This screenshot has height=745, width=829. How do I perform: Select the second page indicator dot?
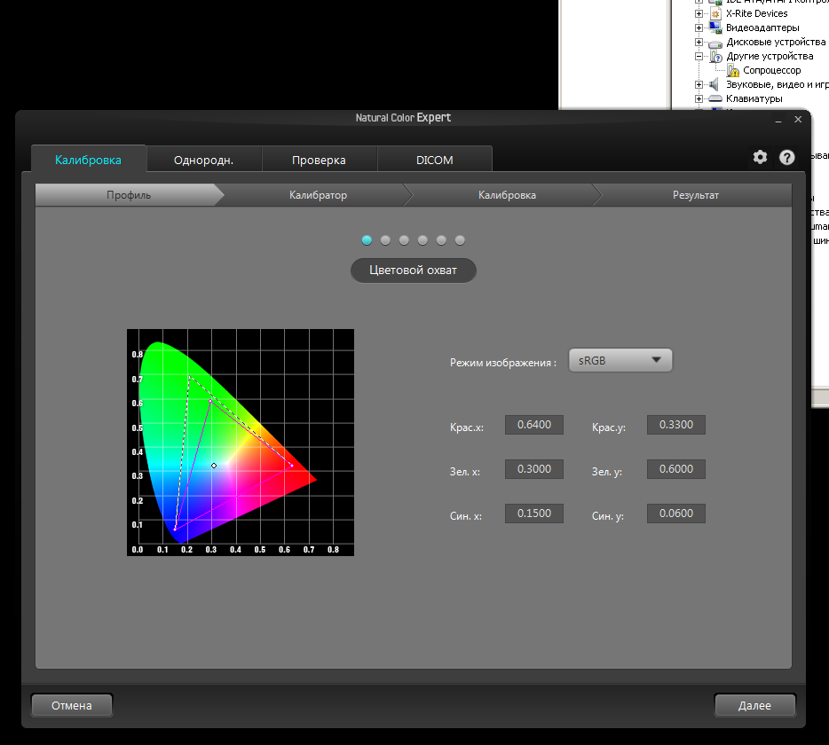click(x=385, y=240)
